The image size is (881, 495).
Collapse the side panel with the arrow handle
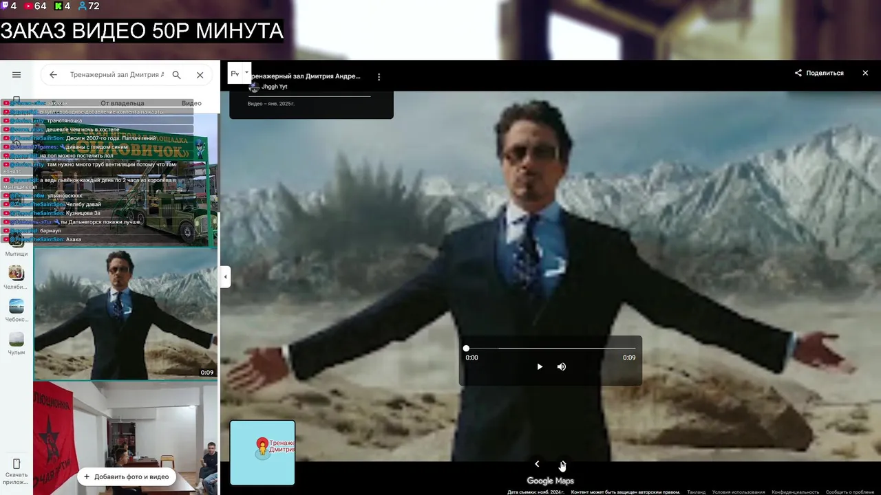pyautogui.click(x=225, y=277)
